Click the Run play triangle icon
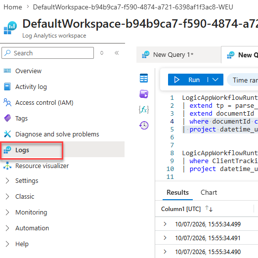The height and width of the screenshot is (258, 258). [x=176, y=80]
